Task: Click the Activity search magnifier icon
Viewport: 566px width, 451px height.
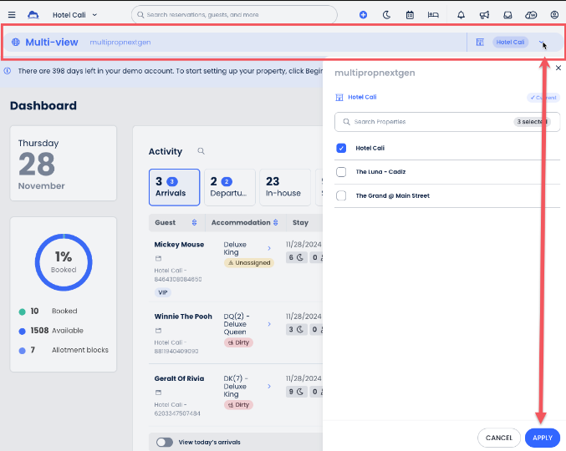Action: click(x=201, y=151)
